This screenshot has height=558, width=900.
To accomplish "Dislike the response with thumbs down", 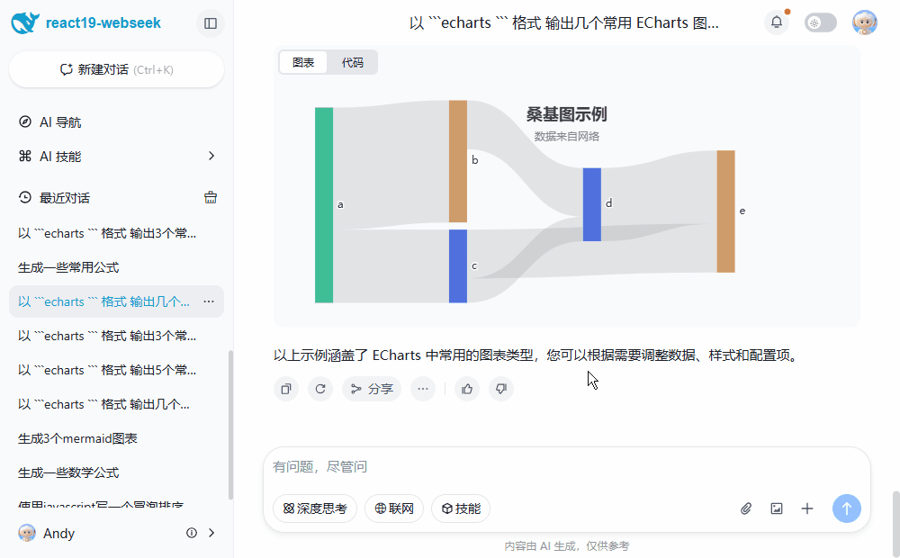I will [501, 389].
